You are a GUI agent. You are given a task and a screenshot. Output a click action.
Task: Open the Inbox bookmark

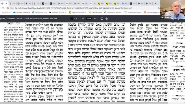click(x=6, y=12)
